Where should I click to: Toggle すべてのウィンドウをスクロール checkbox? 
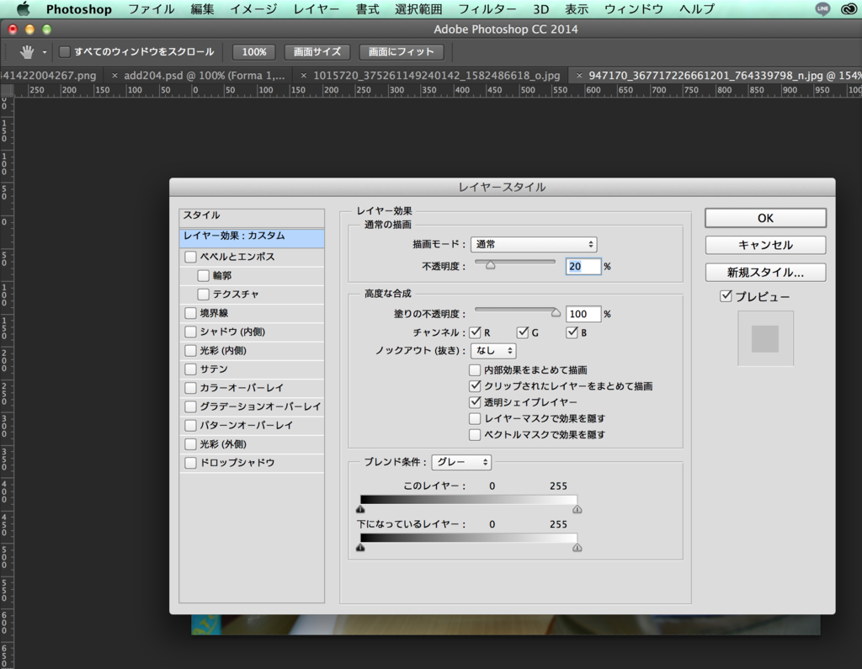pyautogui.click(x=65, y=52)
